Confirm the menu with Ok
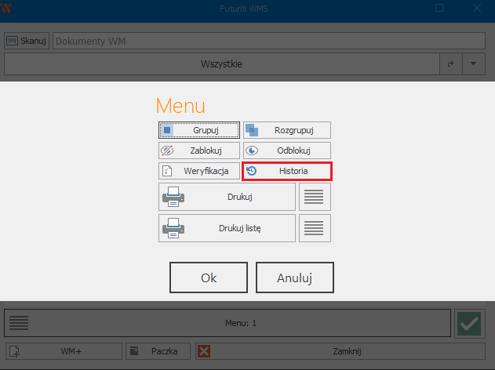Screen dimensions: 495x370 click(x=209, y=277)
